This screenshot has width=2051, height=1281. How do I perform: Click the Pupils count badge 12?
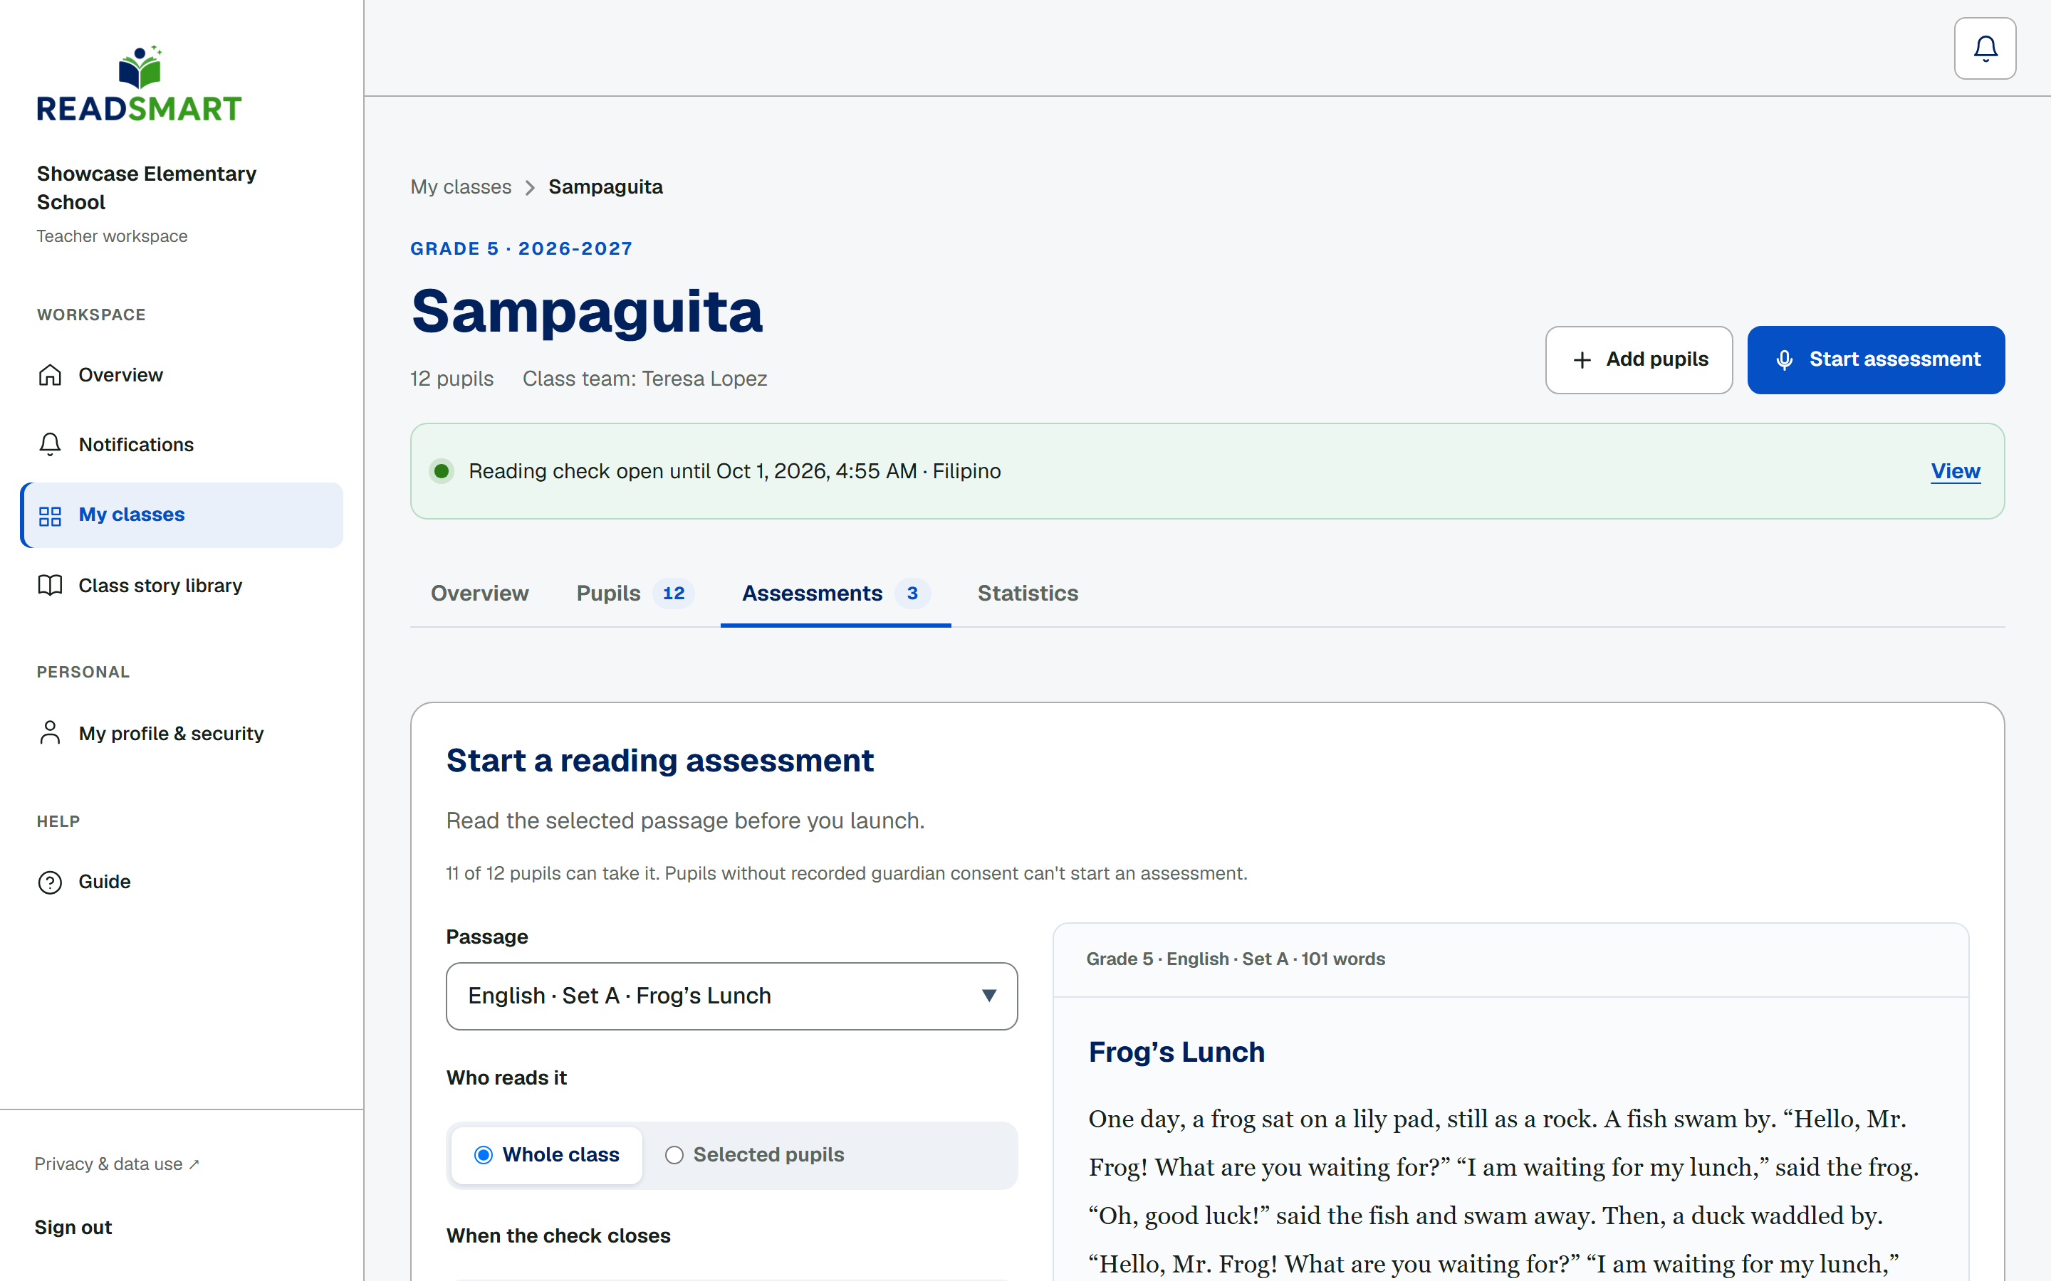(674, 593)
